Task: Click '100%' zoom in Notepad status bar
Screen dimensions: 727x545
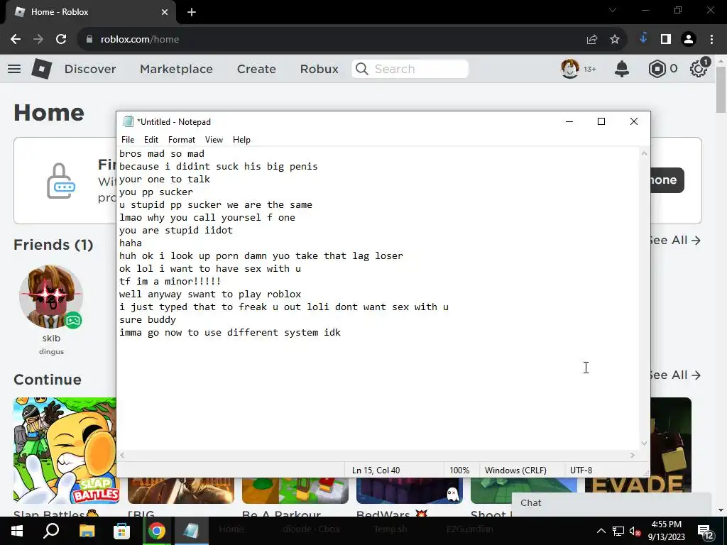Action: click(x=459, y=470)
